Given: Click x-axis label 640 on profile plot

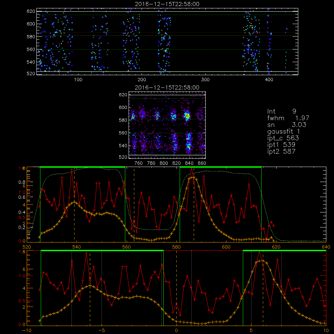Looking at the screenshot, I should (326, 247).
